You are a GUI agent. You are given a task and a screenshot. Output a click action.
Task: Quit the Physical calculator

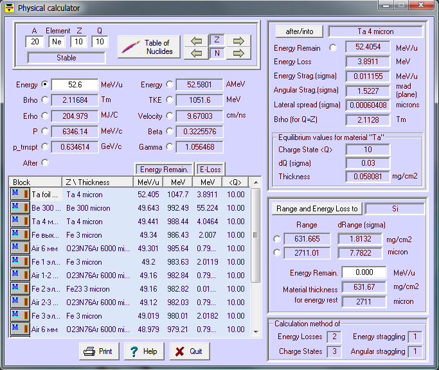point(189,351)
